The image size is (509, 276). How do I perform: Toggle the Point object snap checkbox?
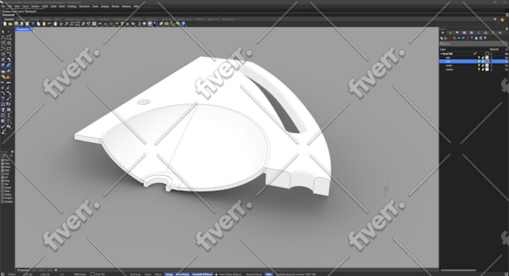pyautogui.click(x=2, y=167)
